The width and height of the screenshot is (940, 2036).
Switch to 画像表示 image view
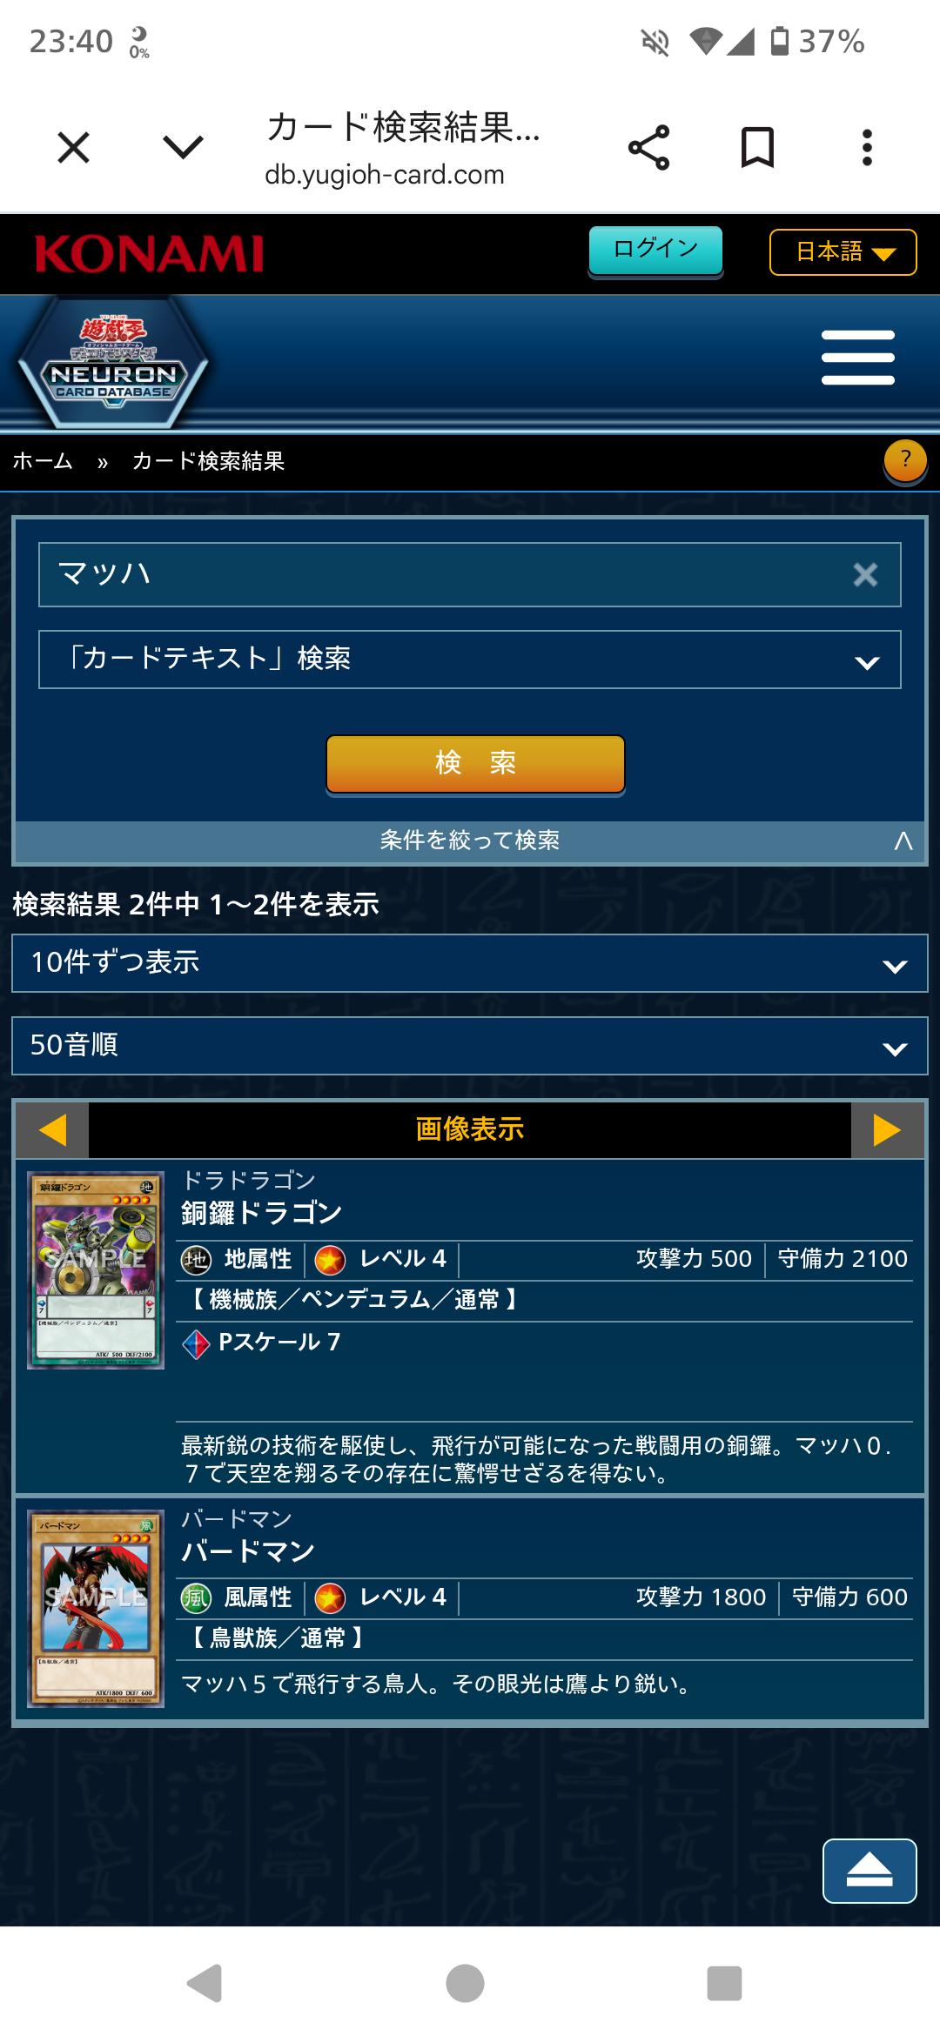[x=470, y=1129]
